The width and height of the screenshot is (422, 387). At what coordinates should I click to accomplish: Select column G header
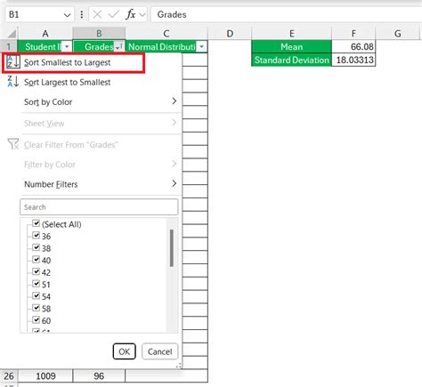tap(398, 34)
